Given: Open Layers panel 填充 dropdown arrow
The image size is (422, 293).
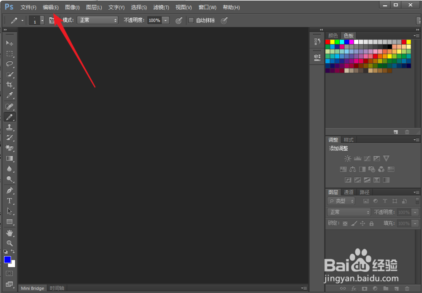Looking at the screenshot, I should pyautogui.click(x=415, y=223).
